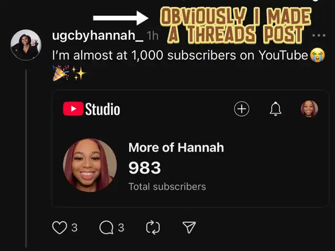Screen dimensions: 335x251
Task: Like the post with the heart icon
Action: 60,227
